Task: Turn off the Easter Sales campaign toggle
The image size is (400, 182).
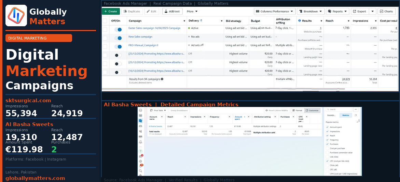Action: [x=118, y=30]
